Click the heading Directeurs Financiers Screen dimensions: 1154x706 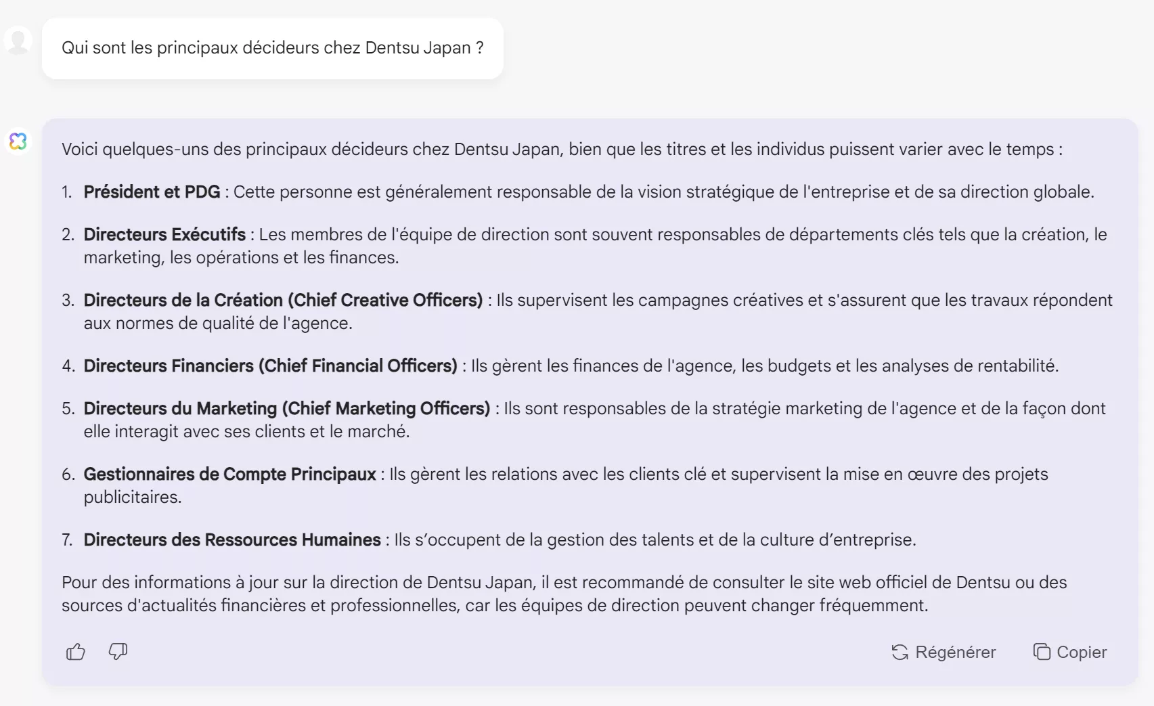click(269, 366)
